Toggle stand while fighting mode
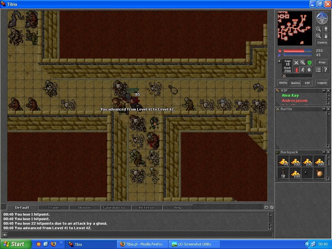 point(296,70)
